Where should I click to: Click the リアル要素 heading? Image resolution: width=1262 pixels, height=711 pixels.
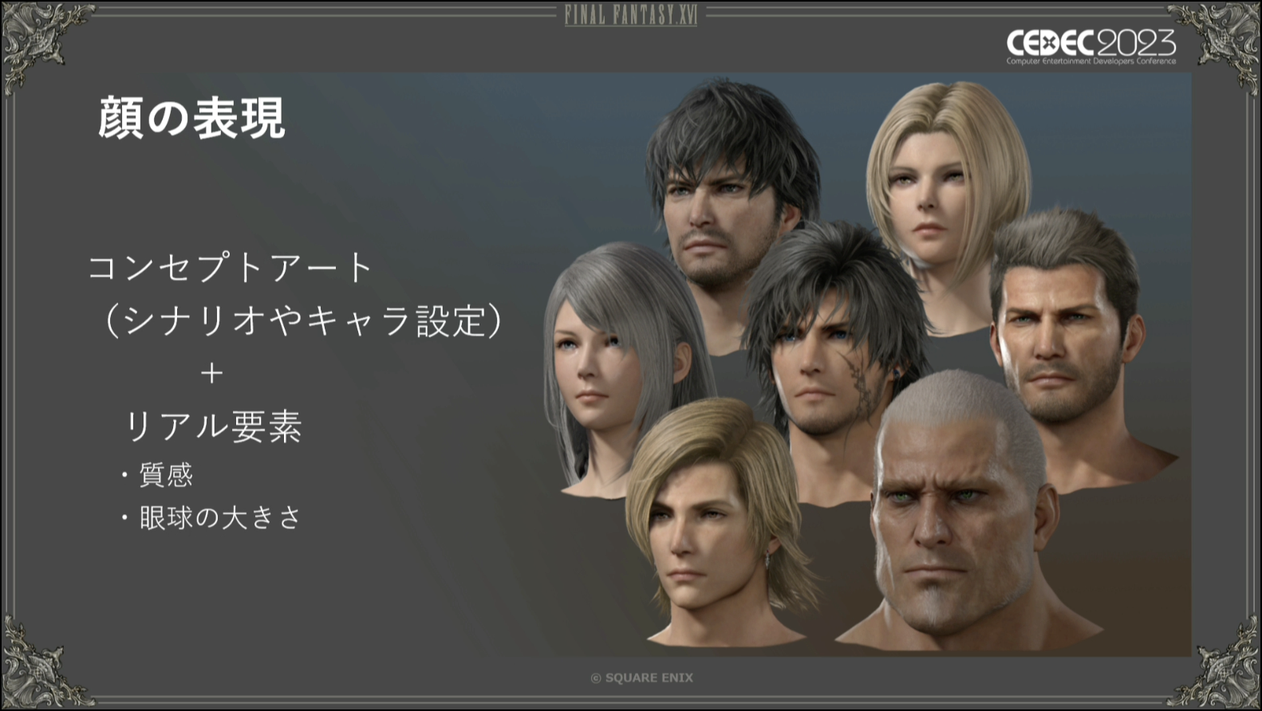[x=214, y=426]
